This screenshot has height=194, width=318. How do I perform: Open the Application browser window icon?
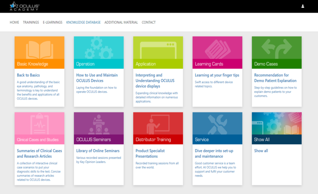tap(158, 48)
